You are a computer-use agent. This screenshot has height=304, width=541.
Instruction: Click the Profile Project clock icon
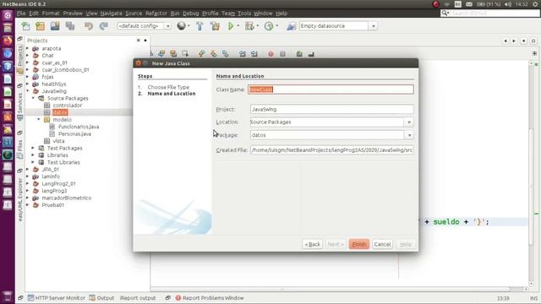pos(269,26)
